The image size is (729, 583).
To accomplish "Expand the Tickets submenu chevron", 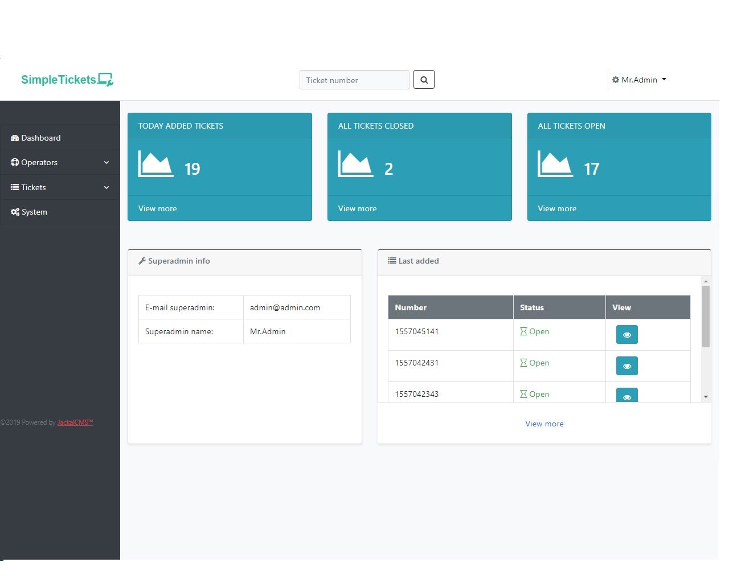I will (x=107, y=187).
